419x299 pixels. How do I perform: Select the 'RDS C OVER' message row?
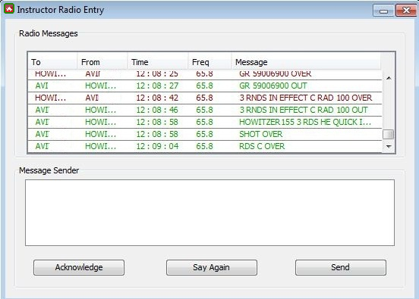tap(205, 146)
